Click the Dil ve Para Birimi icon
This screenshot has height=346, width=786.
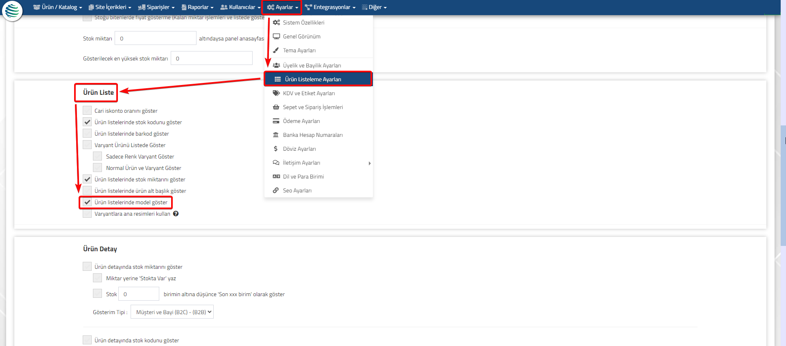click(x=276, y=176)
